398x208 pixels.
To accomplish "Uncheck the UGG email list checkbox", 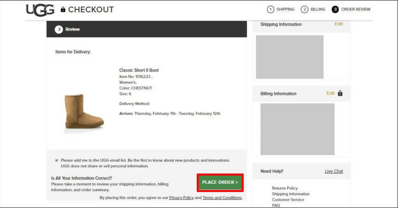I will pos(57,160).
